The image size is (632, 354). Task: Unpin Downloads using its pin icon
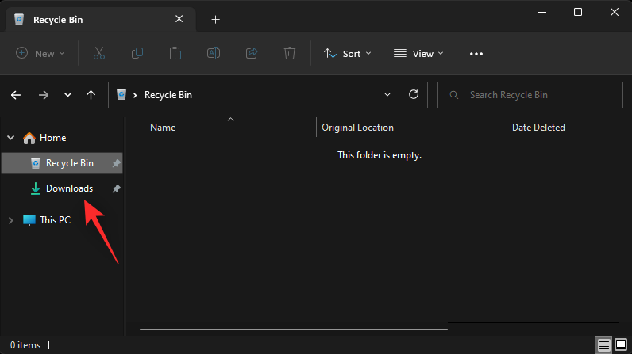(x=116, y=188)
